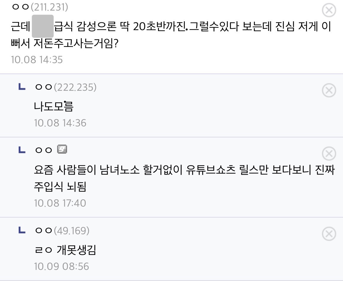The height and width of the screenshot is (281, 343).
Task: Click the timestamp 10.08 14:35
Action: [x=37, y=60]
